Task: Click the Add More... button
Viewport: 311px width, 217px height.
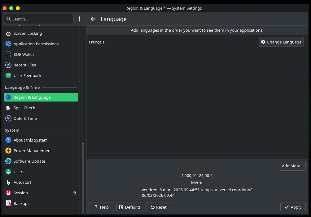Action: pyautogui.click(x=292, y=166)
